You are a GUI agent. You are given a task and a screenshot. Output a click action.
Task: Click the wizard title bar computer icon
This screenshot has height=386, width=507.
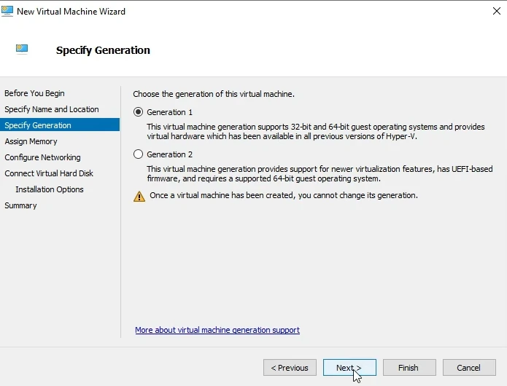pyautogui.click(x=7, y=11)
